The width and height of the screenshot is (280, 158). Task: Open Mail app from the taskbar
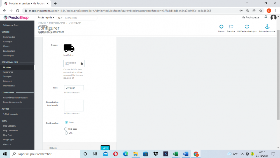tap(106, 154)
